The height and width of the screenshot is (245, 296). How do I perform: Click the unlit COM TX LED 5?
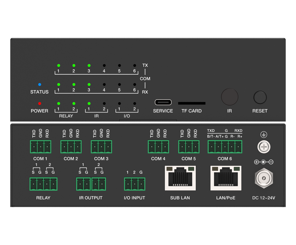click(x=119, y=65)
